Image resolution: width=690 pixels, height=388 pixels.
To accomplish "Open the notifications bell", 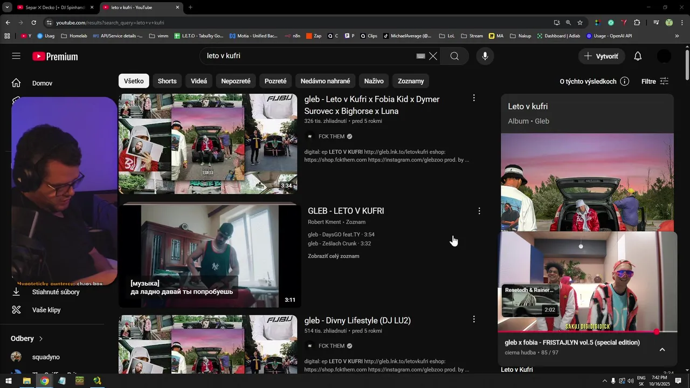I will (638, 56).
